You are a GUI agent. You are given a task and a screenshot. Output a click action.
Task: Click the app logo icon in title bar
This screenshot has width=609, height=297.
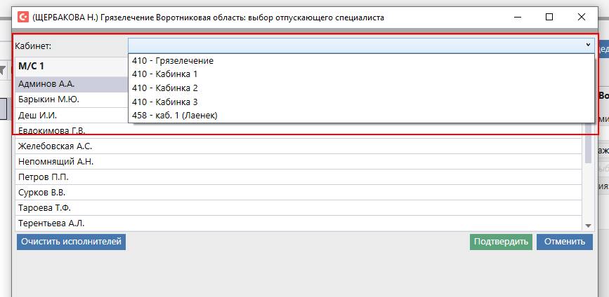tap(22, 17)
